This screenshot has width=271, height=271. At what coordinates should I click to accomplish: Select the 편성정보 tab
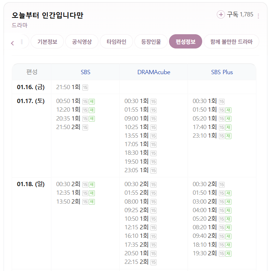(x=185, y=42)
